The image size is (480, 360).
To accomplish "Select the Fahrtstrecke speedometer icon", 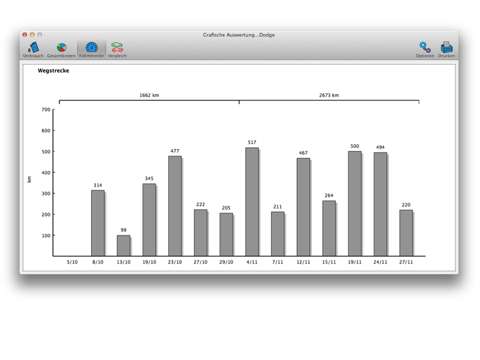I will 92,49.
